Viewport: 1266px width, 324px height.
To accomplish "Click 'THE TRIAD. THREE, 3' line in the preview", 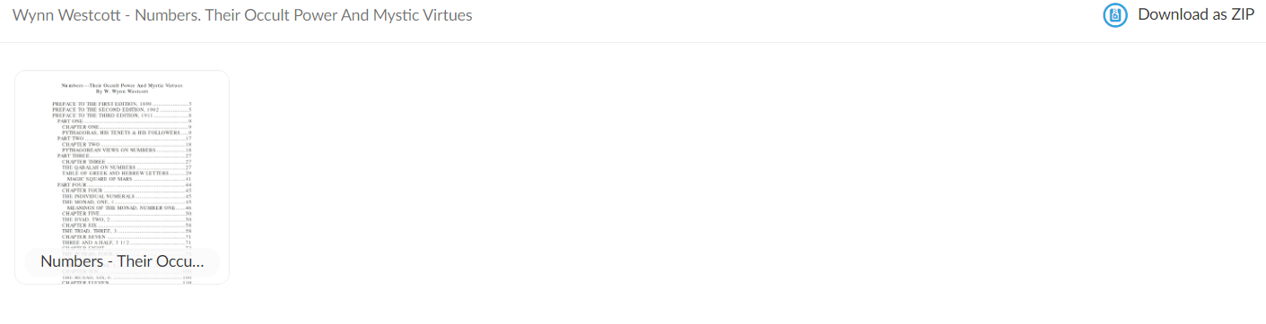I will click(91, 231).
